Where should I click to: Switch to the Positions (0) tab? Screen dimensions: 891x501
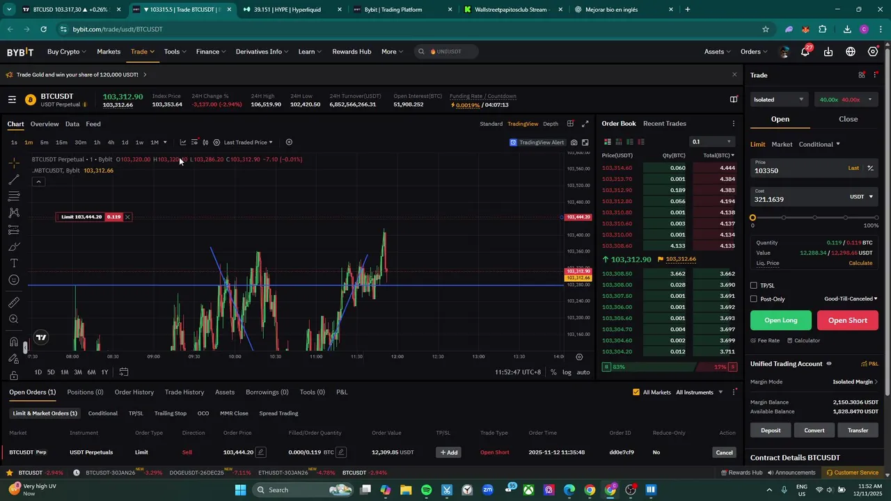(x=85, y=392)
